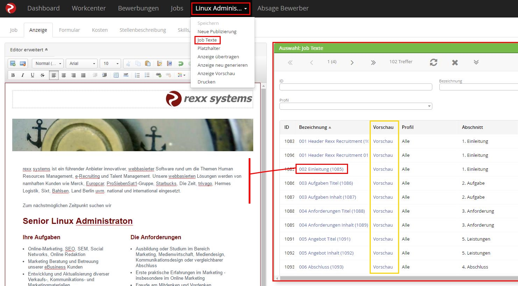518x286 pixels.
Task: Select 'Anzeige Vorschau' menu entry
Action: (216, 73)
